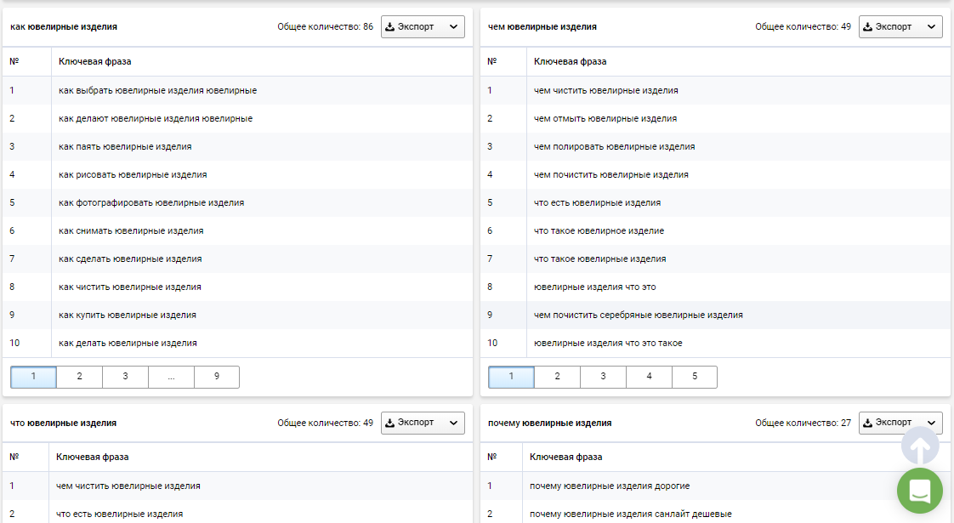954x523 pixels.
Task: Click phrase 'как чистить ювелирные изделия'
Action: pyautogui.click(x=129, y=287)
